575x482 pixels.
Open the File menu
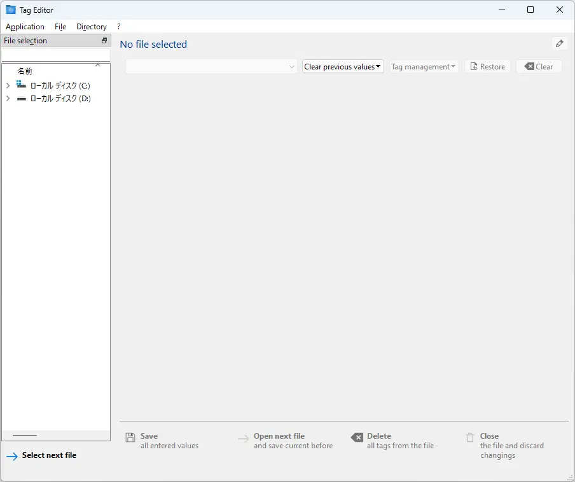point(60,27)
